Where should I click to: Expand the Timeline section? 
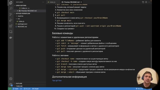coord(19,86)
